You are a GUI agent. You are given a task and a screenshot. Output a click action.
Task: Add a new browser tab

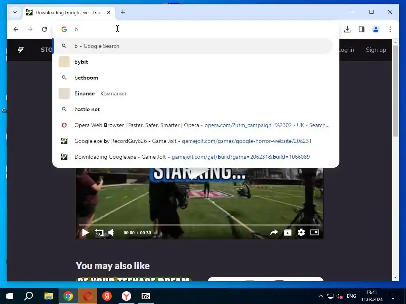[x=123, y=12]
